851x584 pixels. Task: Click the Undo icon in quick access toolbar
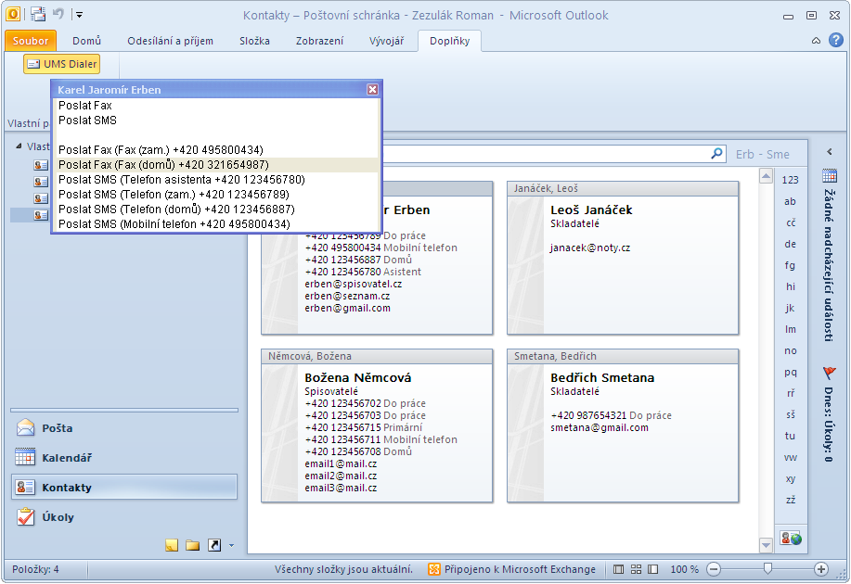(x=58, y=14)
